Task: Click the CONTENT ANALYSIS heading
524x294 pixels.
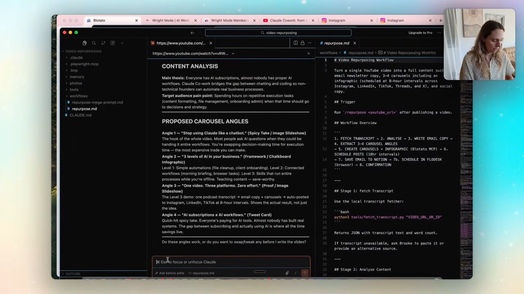Action: tap(190, 66)
